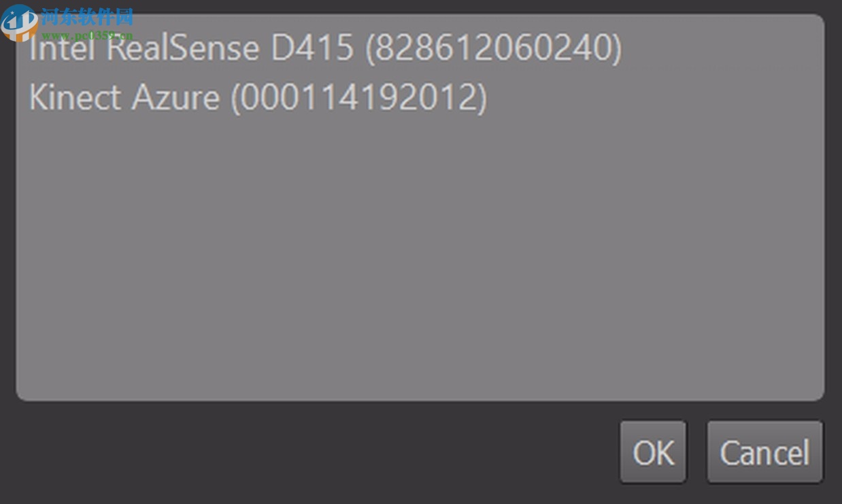The height and width of the screenshot is (504, 842).
Task: Click the word Kinect in the list
Action: click(x=75, y=98)
